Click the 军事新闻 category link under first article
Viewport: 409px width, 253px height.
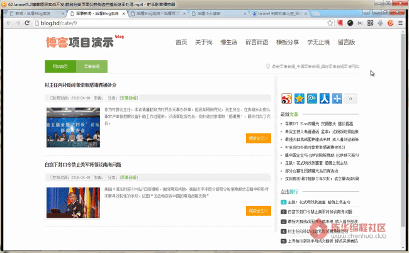tap(128, 98)
